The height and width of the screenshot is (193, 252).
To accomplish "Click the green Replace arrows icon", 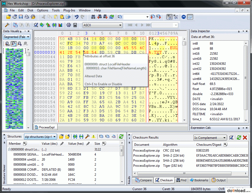I will click(112, 17).
